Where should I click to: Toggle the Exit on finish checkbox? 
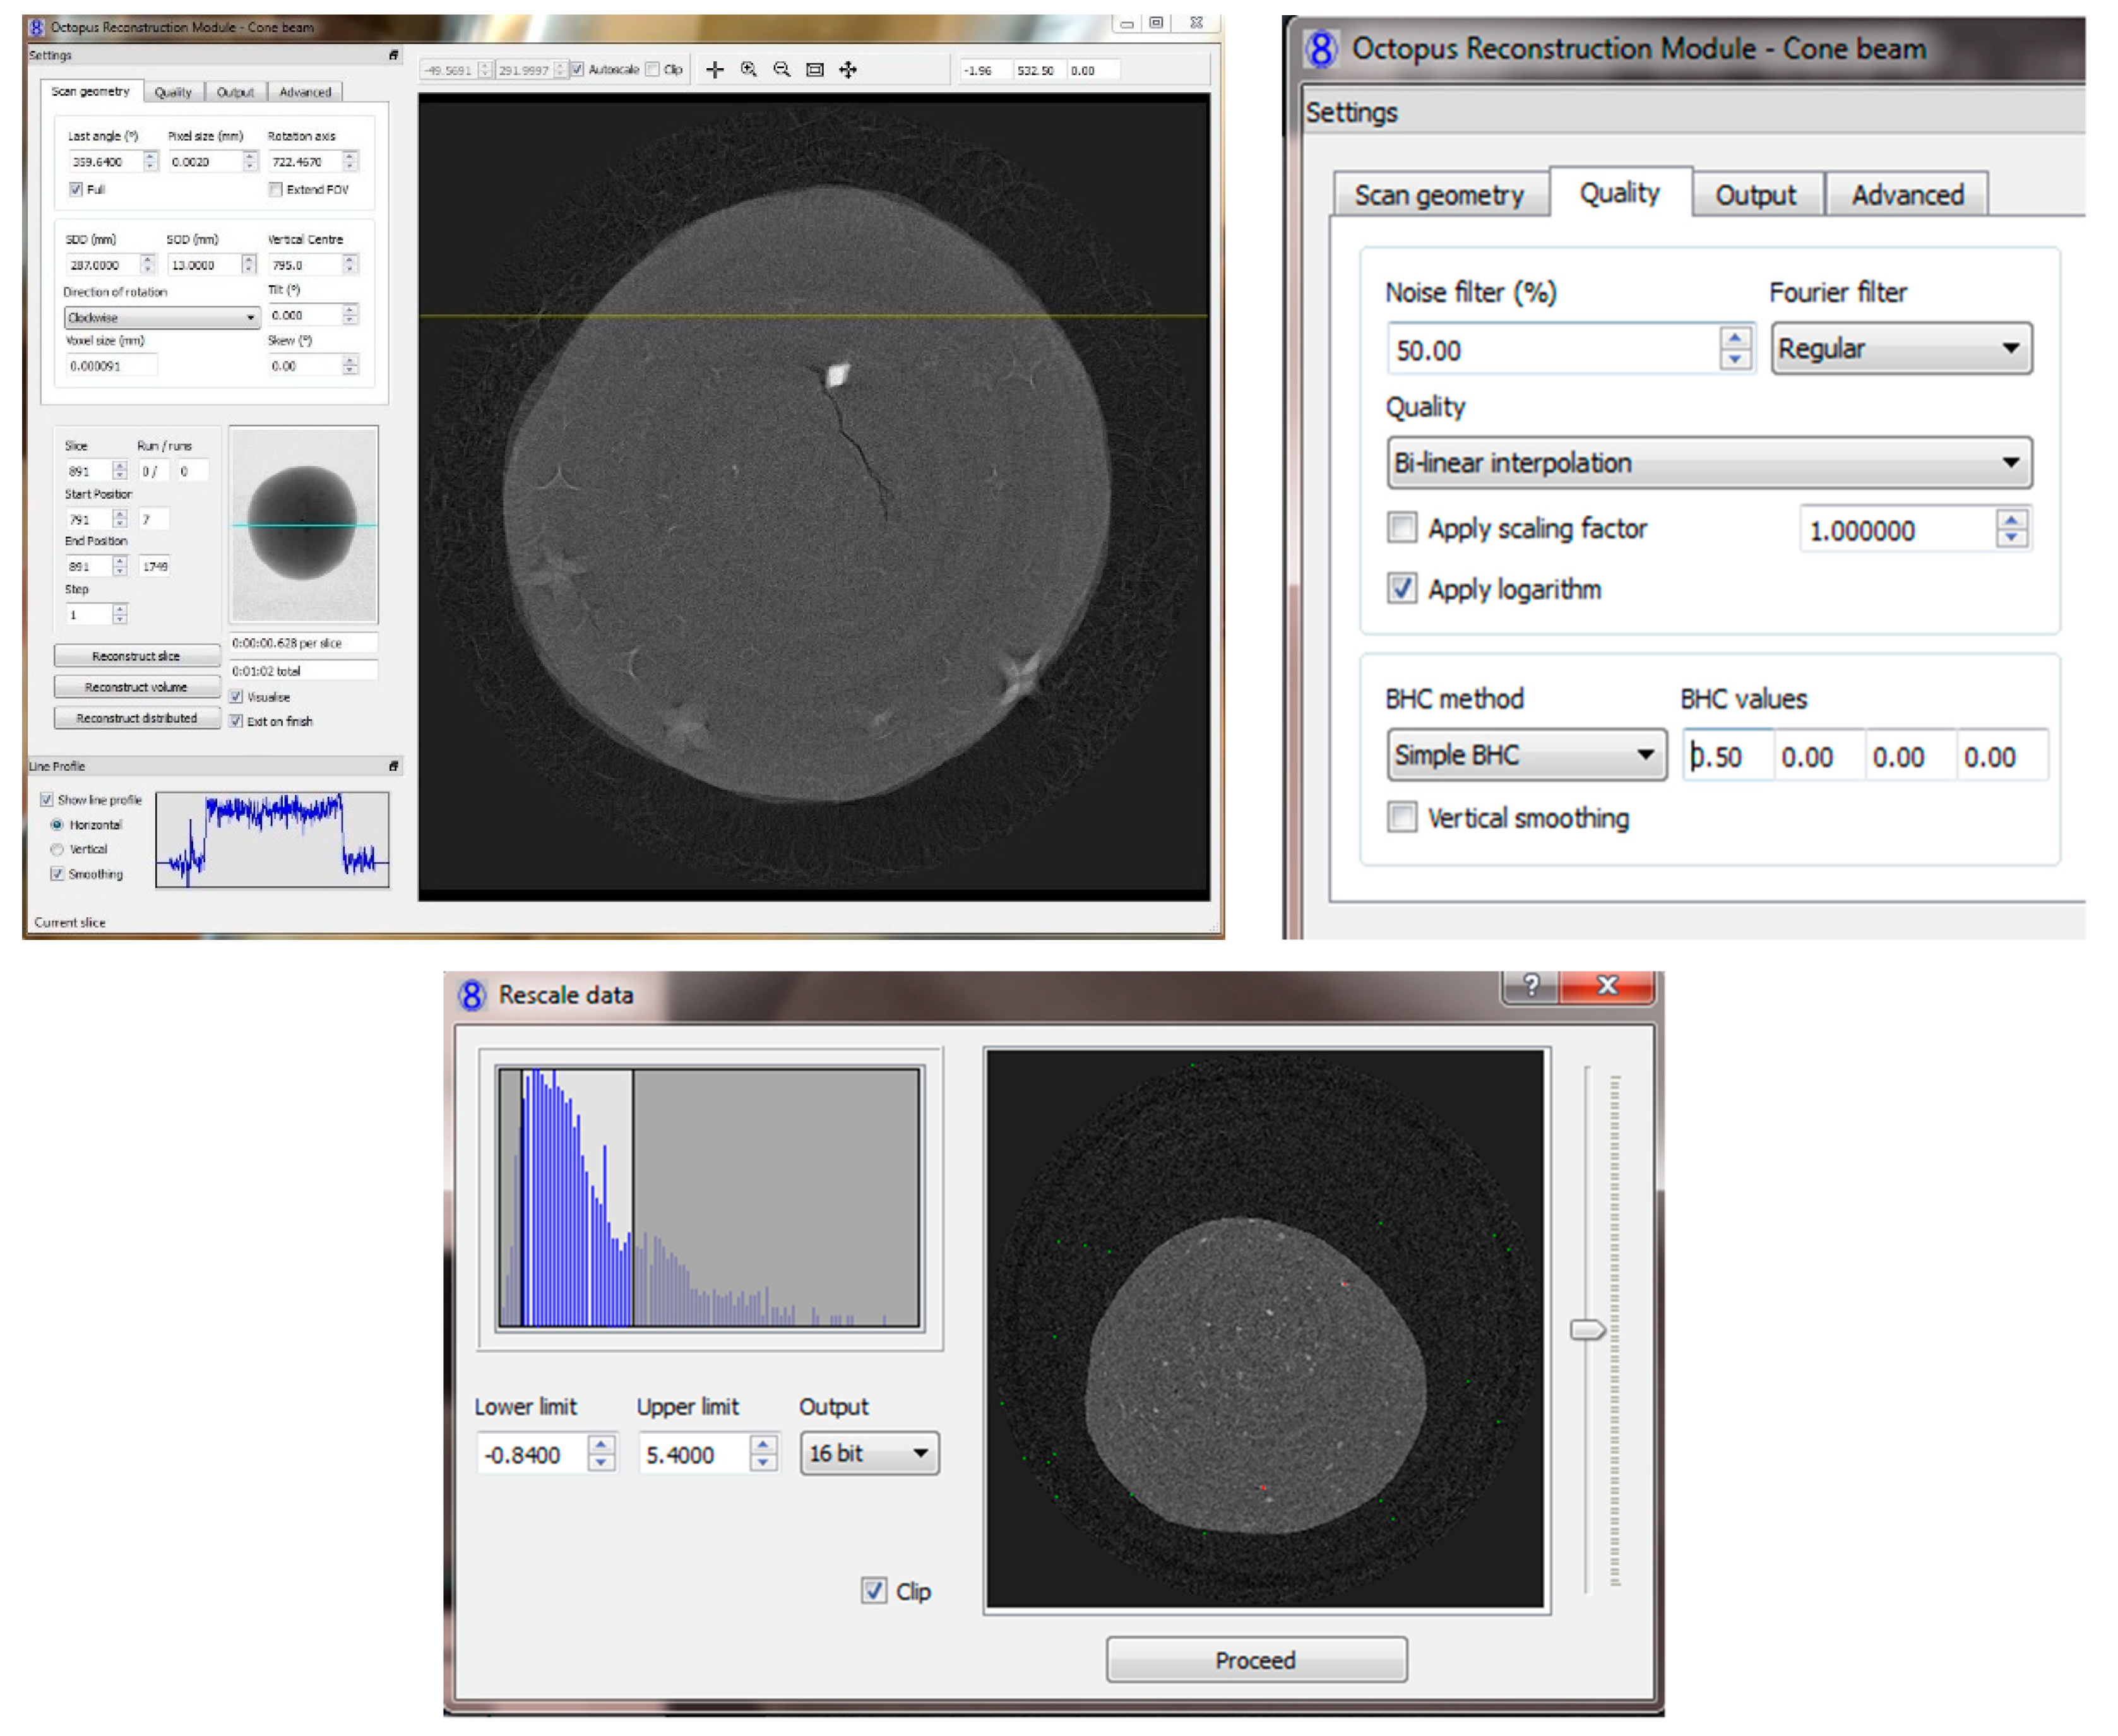[x=236, y=721]
